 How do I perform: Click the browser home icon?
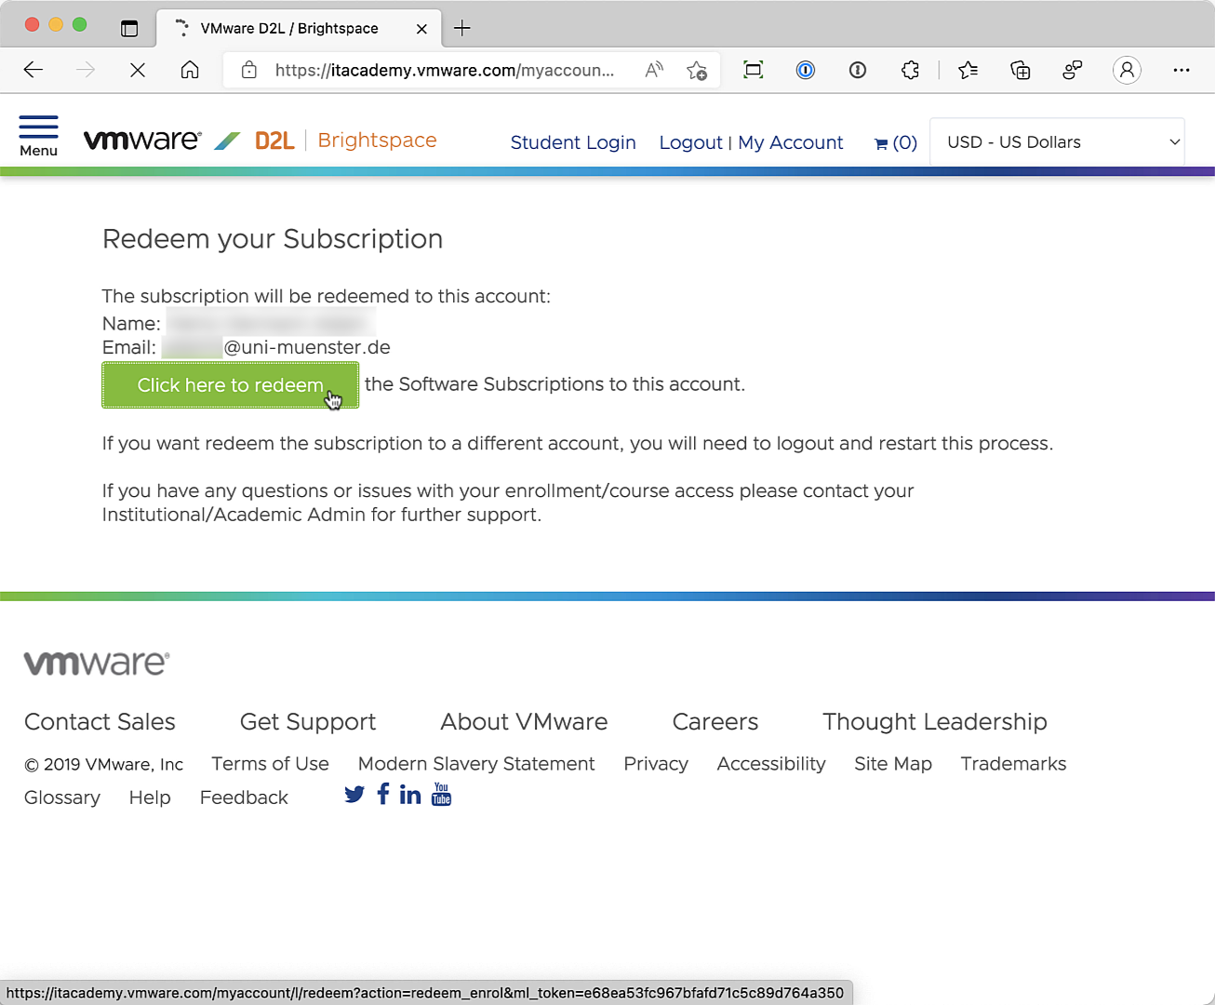pyautogui.click(x=190, y=70)
